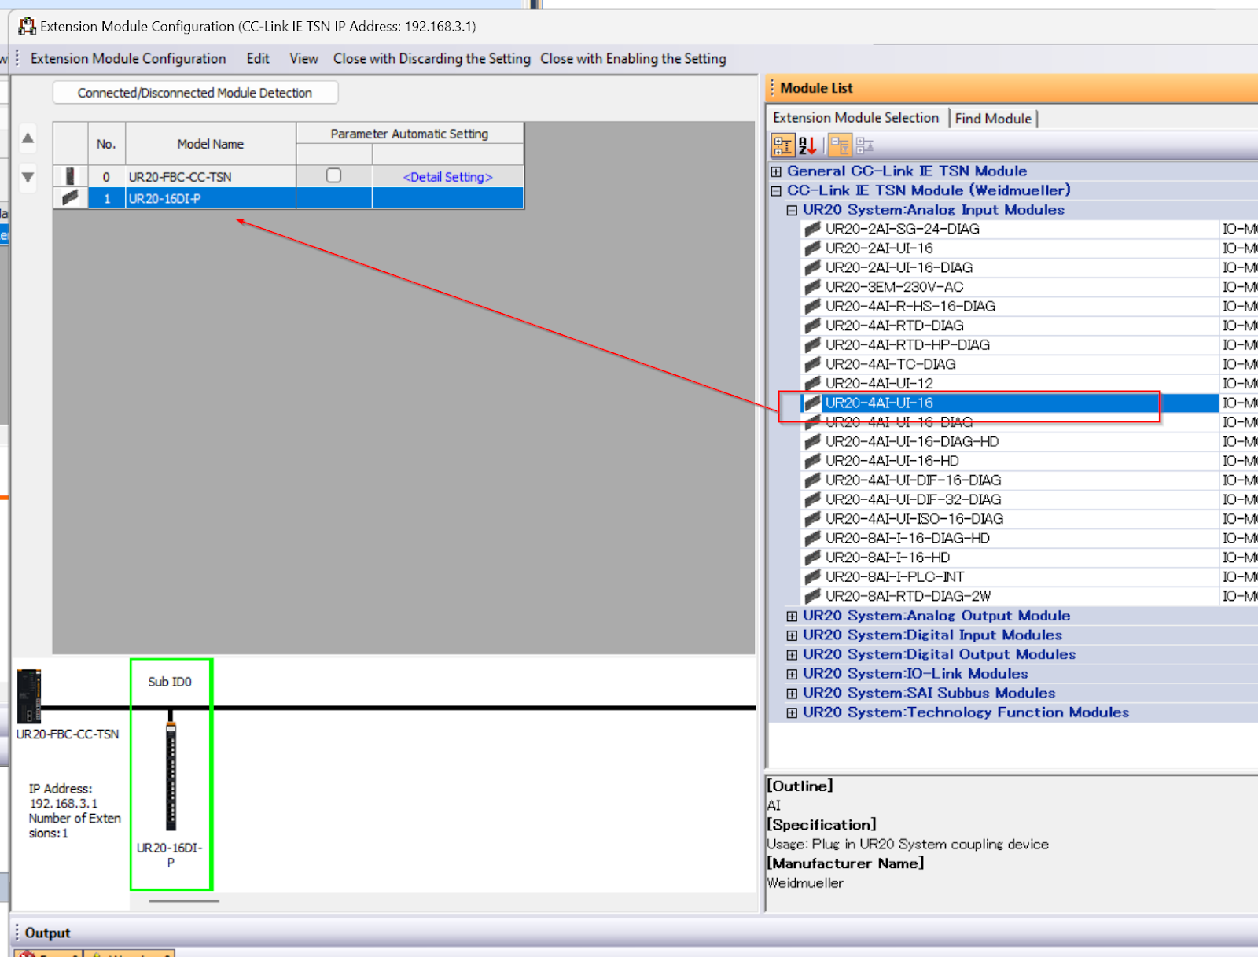Collapse CC-Link IE TSN Module (Weidmueller) group
This screenshot has width=1258, height=957.
pos(776,190)
